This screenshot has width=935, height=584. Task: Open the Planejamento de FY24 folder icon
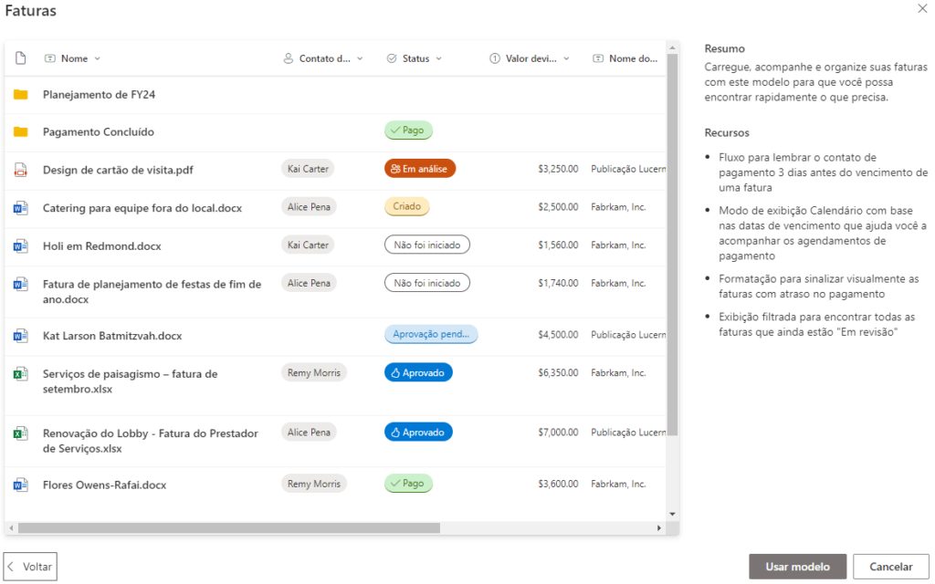[x=21, y=93]
